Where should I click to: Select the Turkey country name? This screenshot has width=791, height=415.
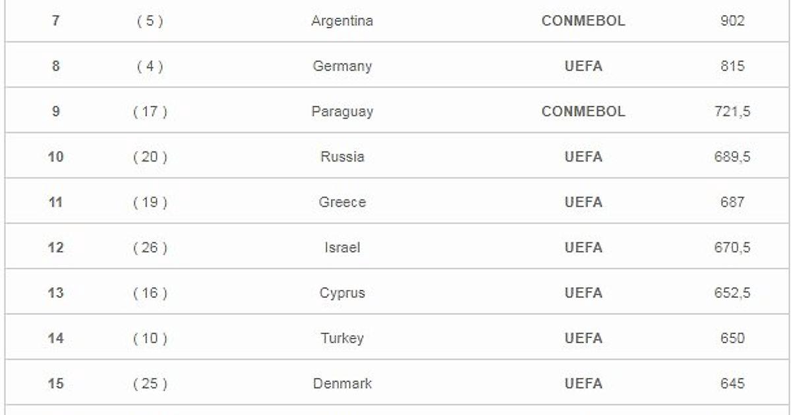pos(342,339)
